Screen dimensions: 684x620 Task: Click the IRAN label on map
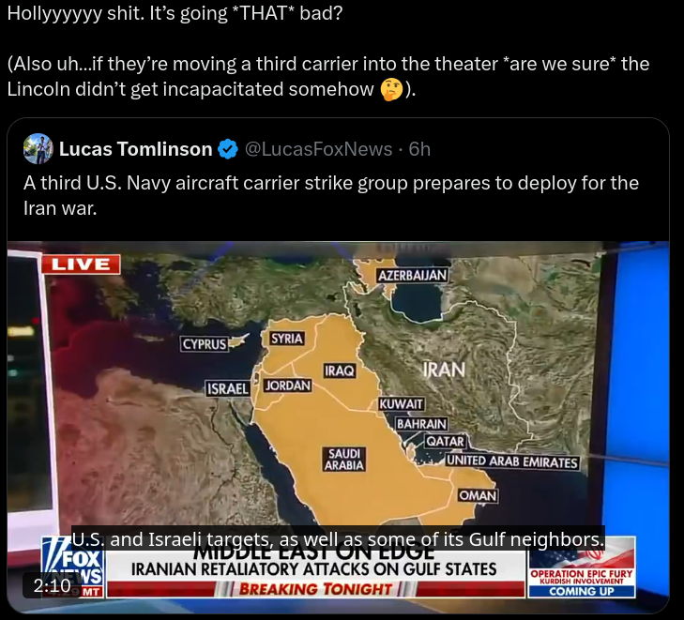point(444,370)
